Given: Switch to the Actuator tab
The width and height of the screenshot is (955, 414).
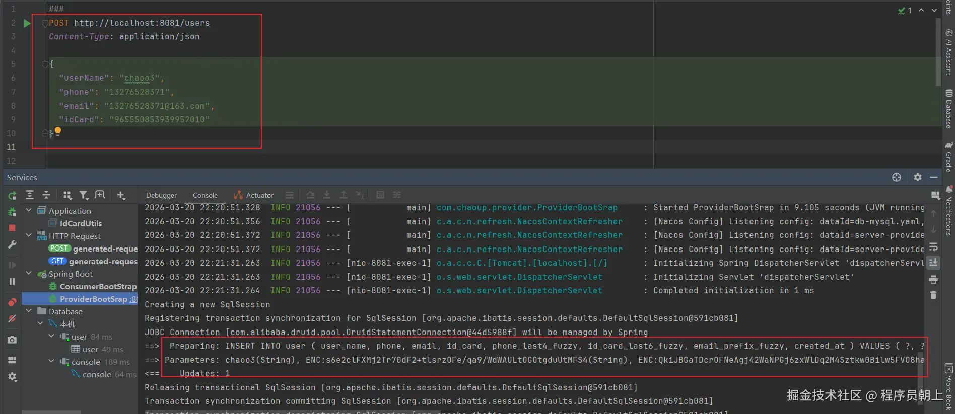Looking at the screenshot, I should (x=254, y=195).
